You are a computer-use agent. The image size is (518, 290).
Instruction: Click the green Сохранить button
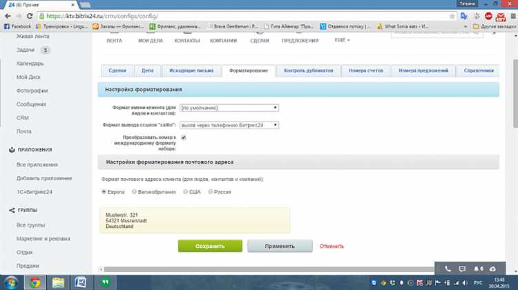point(210,246)
